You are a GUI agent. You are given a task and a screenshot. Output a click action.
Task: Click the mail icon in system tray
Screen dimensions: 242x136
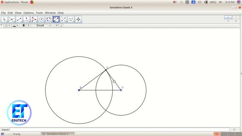pyautogui.click(x=200, y=2)
